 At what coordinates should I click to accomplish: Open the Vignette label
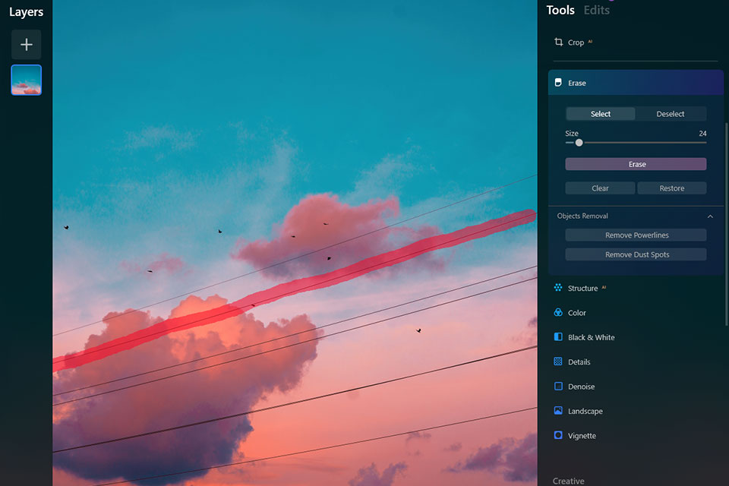pos(582,436)
